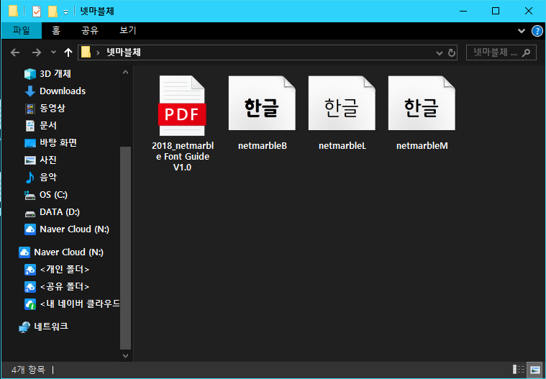Click the netmarbleL file name label
546x379 pixels.
coord(342,146)
